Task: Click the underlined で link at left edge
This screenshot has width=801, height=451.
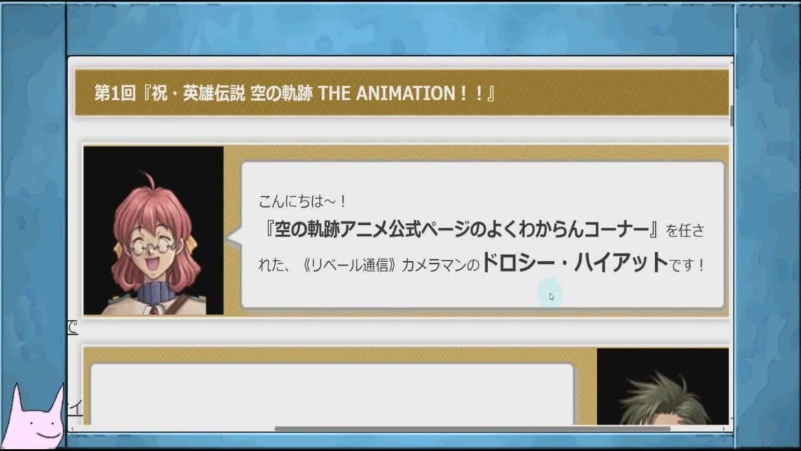Action: point(73,327)
